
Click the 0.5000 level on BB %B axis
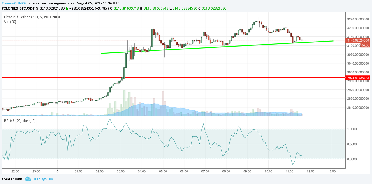pos(353,144)
